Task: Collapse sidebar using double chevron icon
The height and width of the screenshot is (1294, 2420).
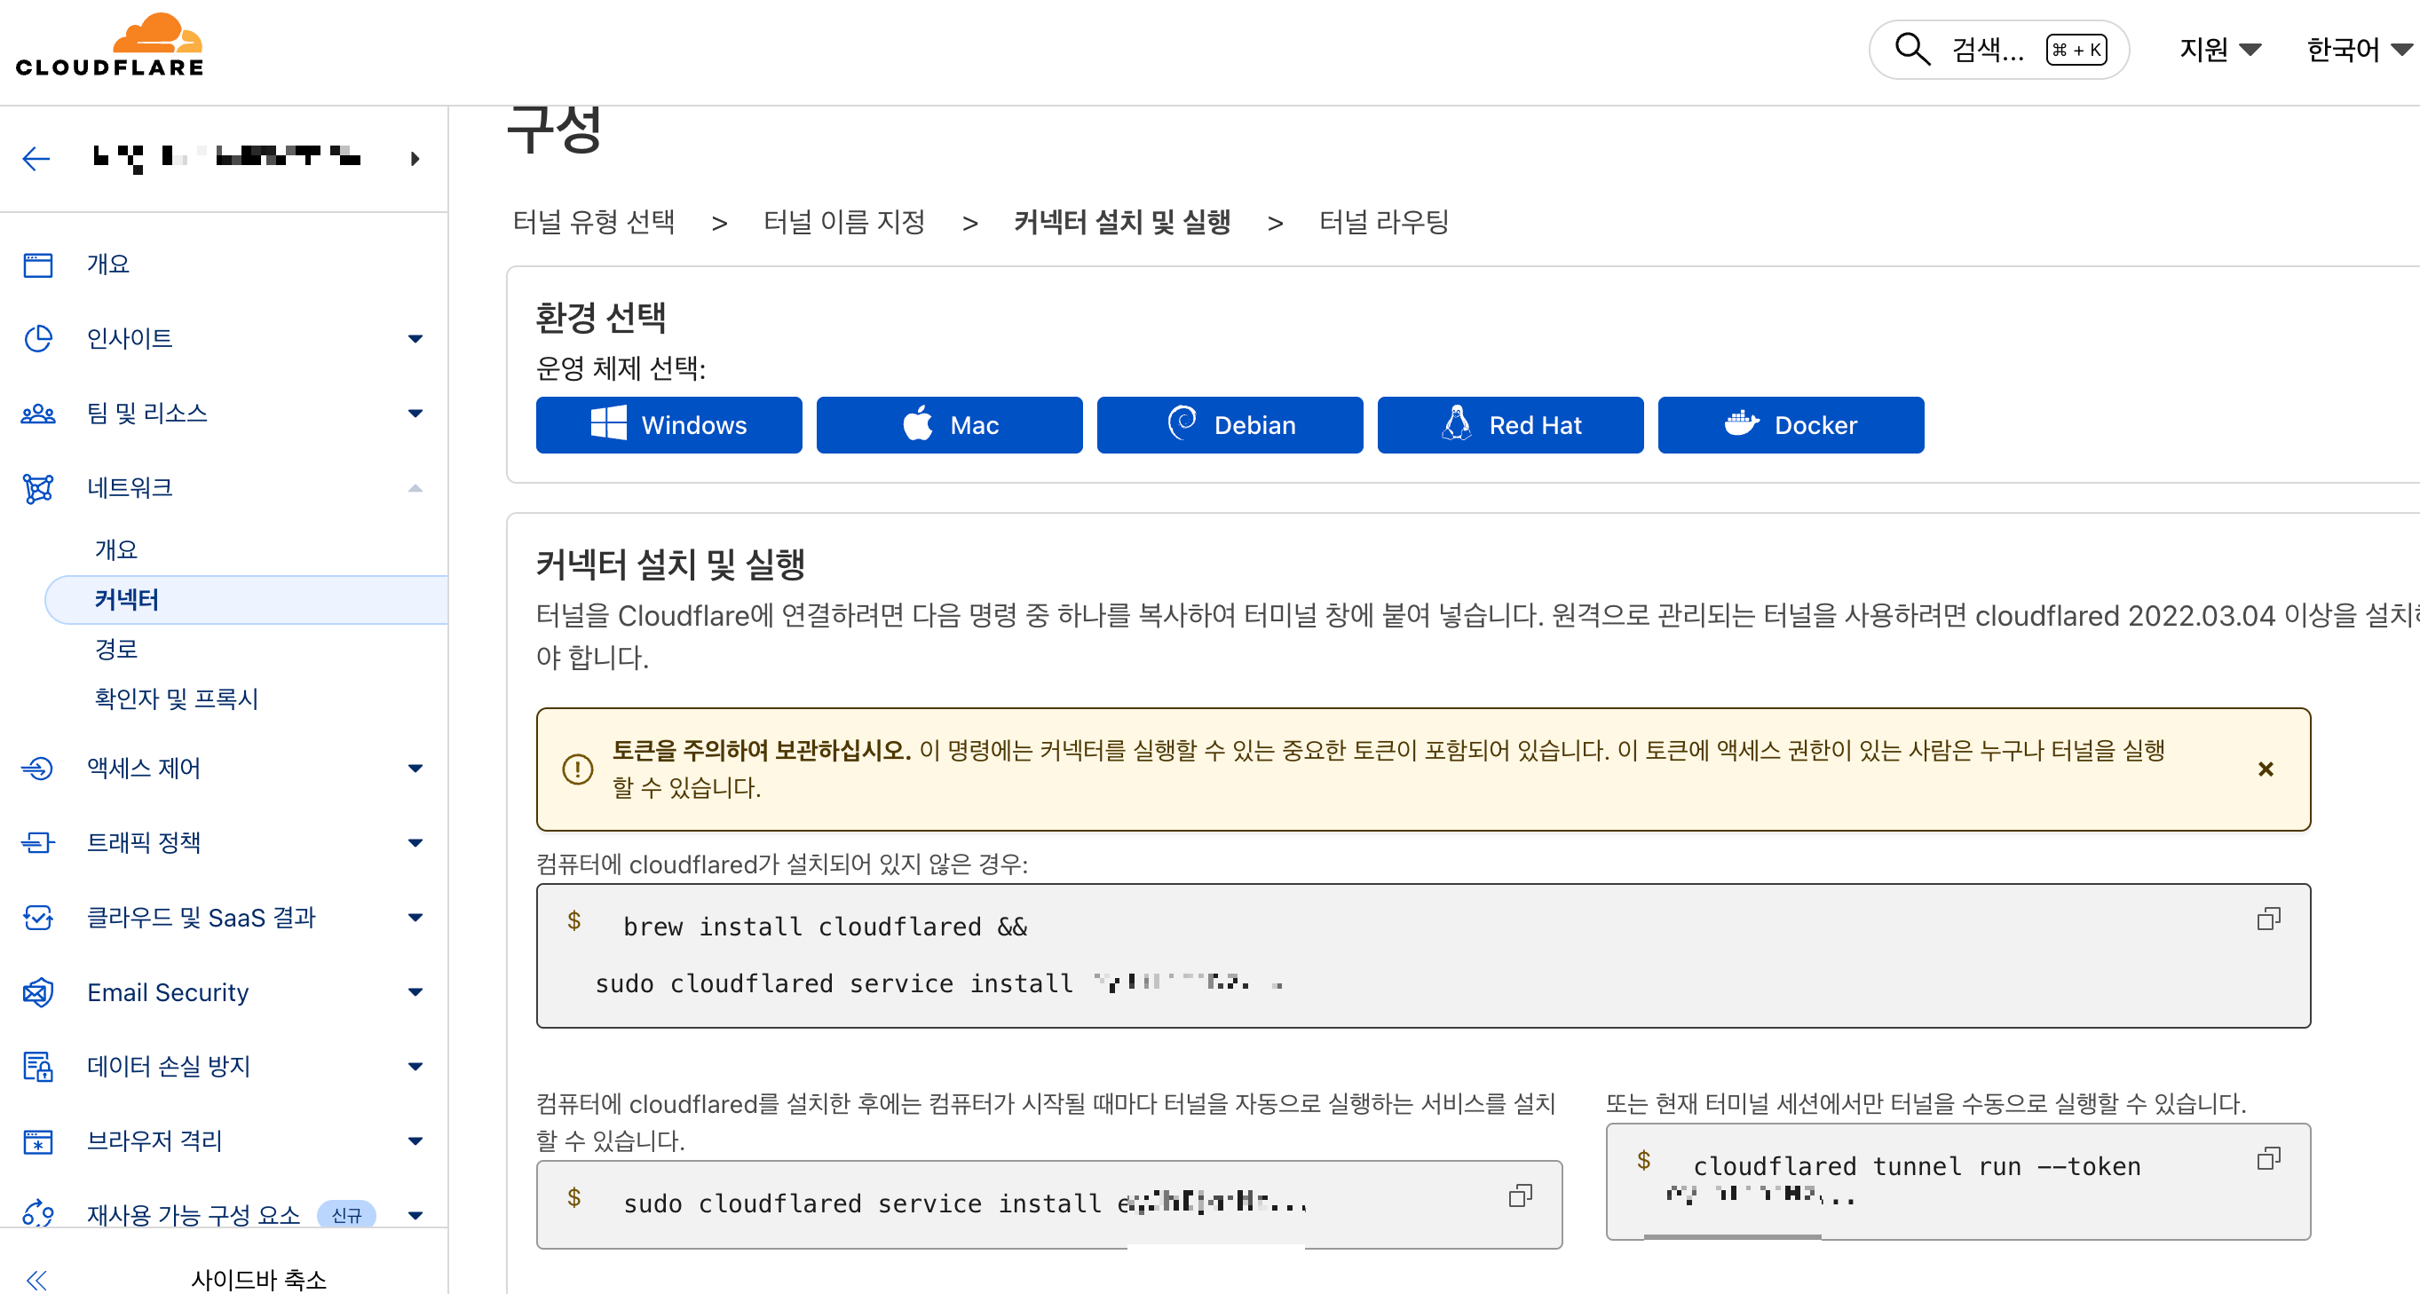Action: coord(36,1279)
